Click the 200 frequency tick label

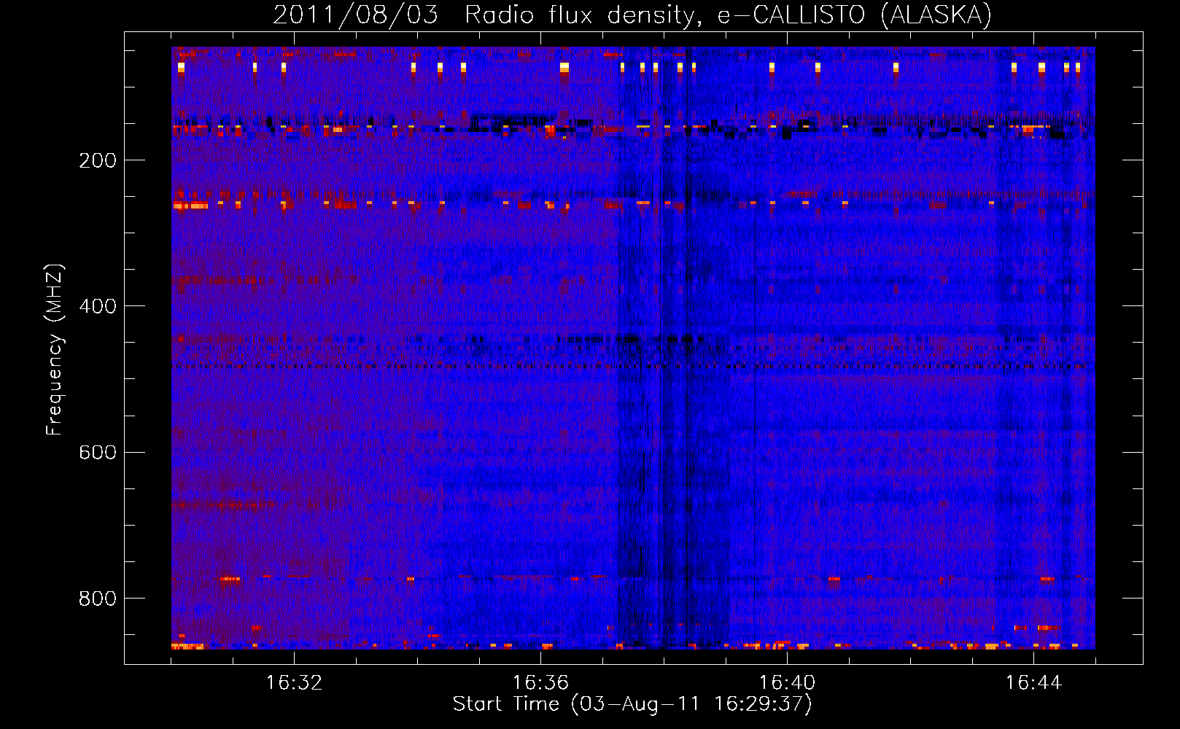98,160
